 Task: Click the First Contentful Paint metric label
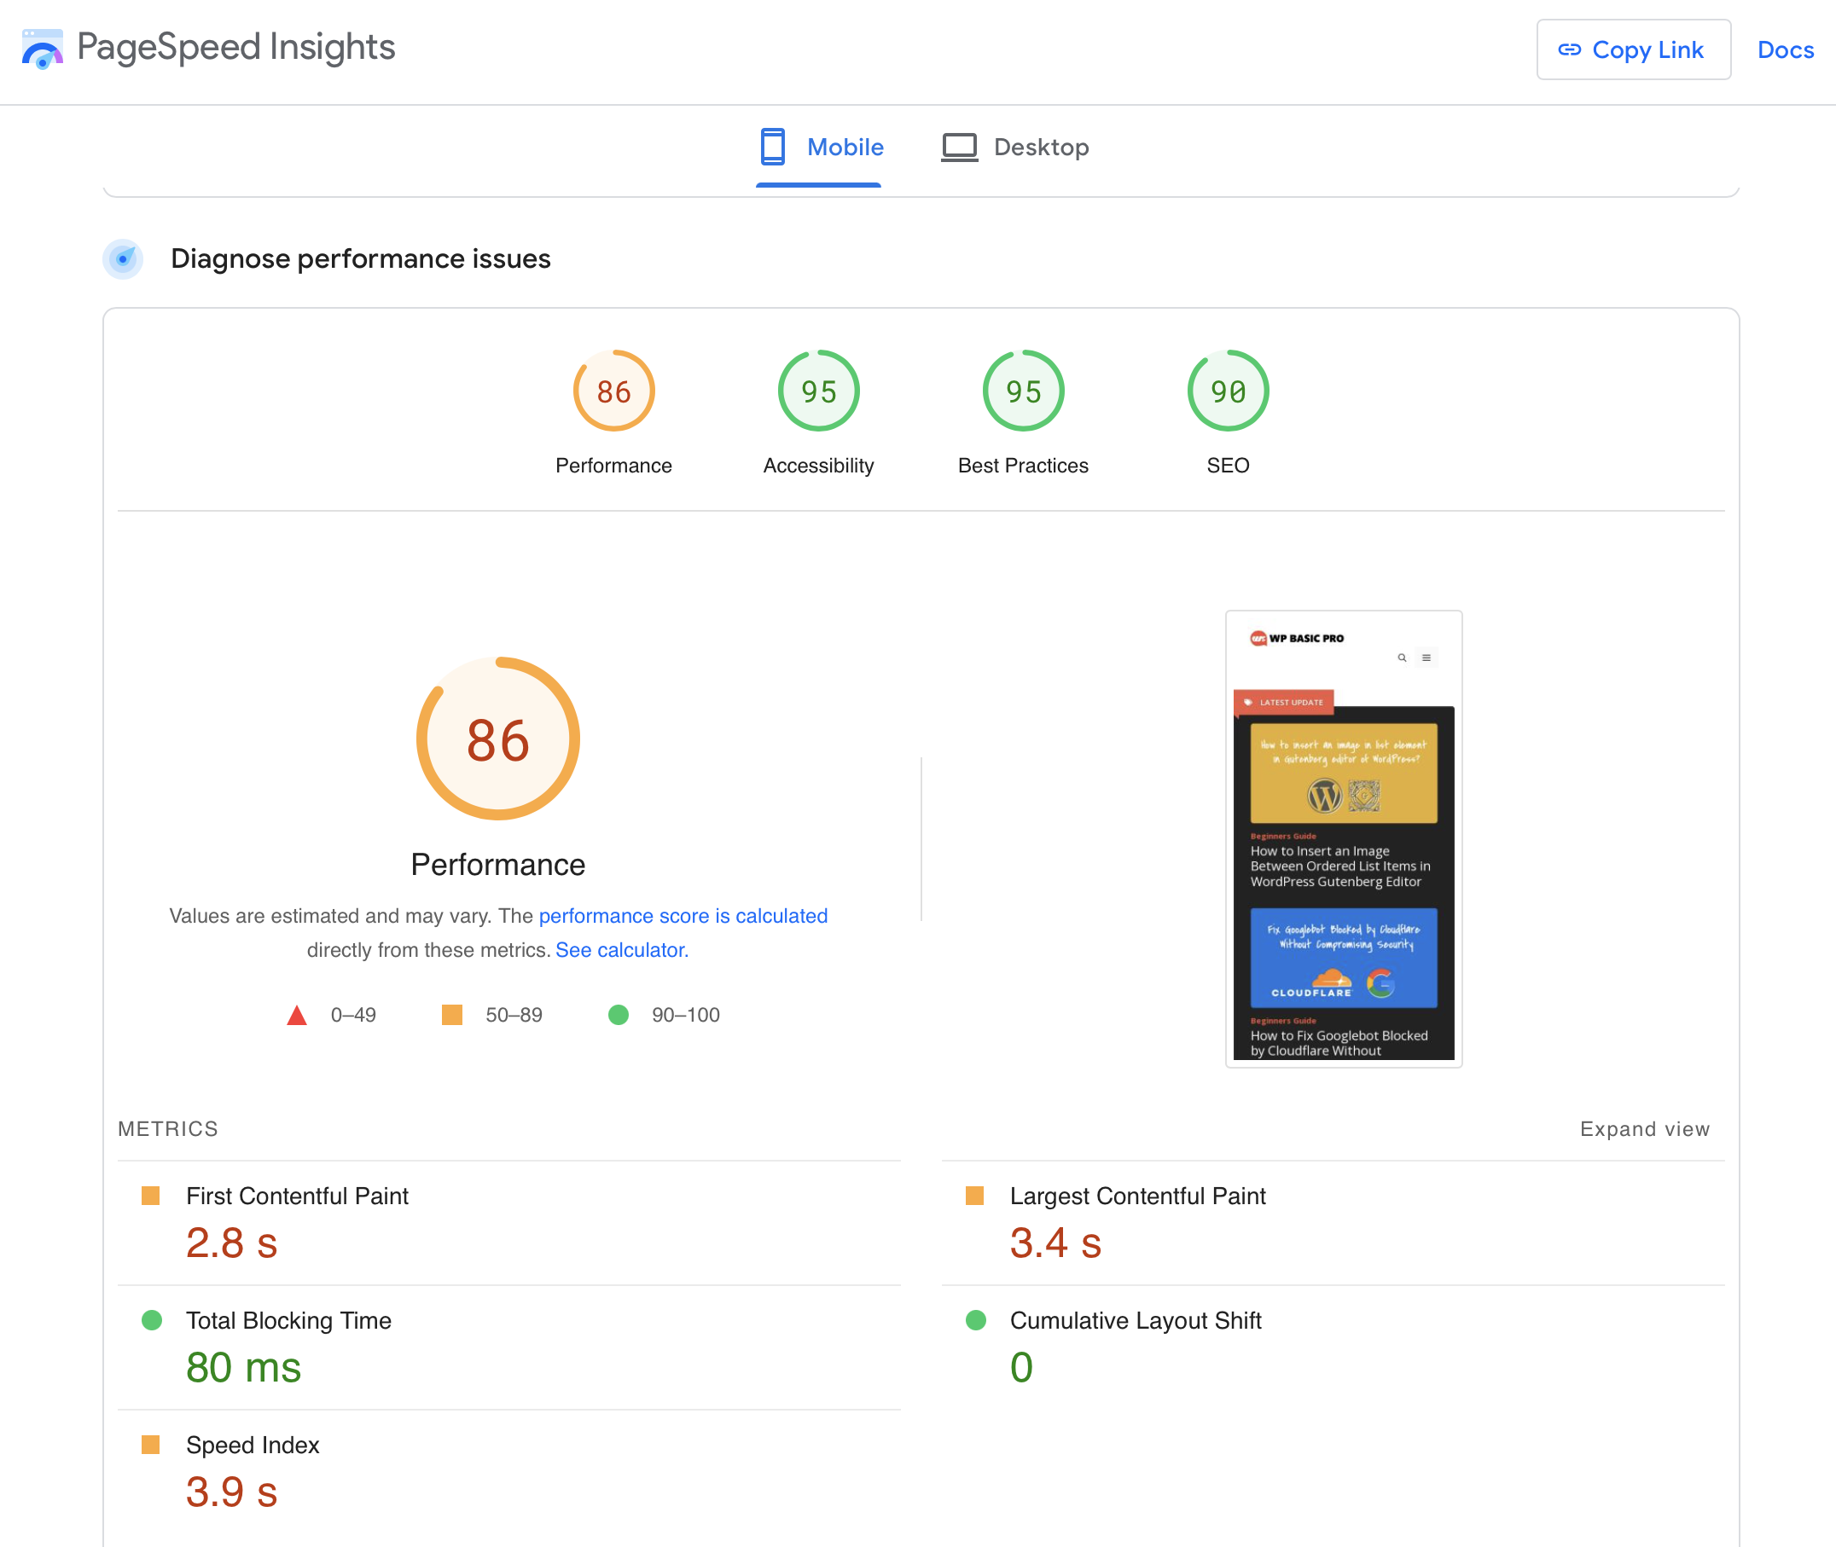[298, 1196]
